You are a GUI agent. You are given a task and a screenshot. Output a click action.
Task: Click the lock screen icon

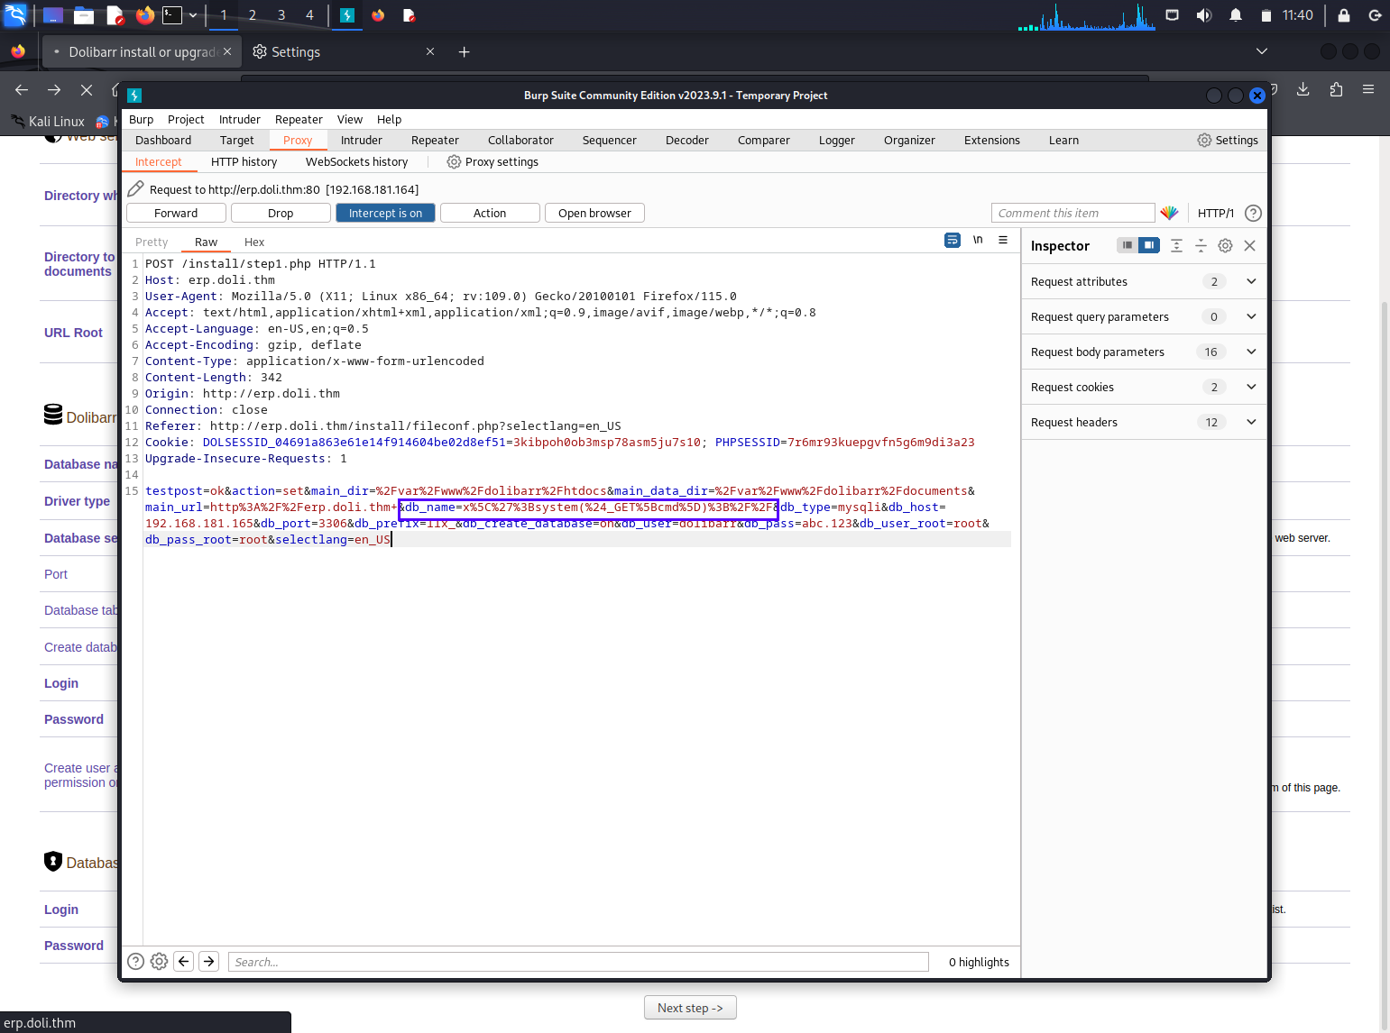[1344, 15]
